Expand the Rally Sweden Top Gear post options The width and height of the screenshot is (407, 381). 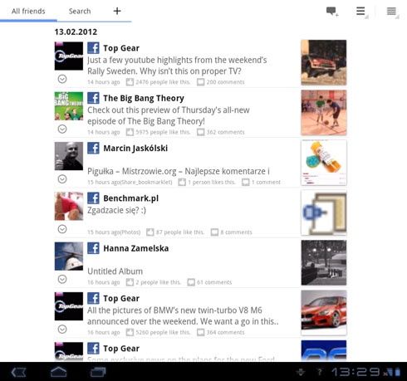coord(62,79)
